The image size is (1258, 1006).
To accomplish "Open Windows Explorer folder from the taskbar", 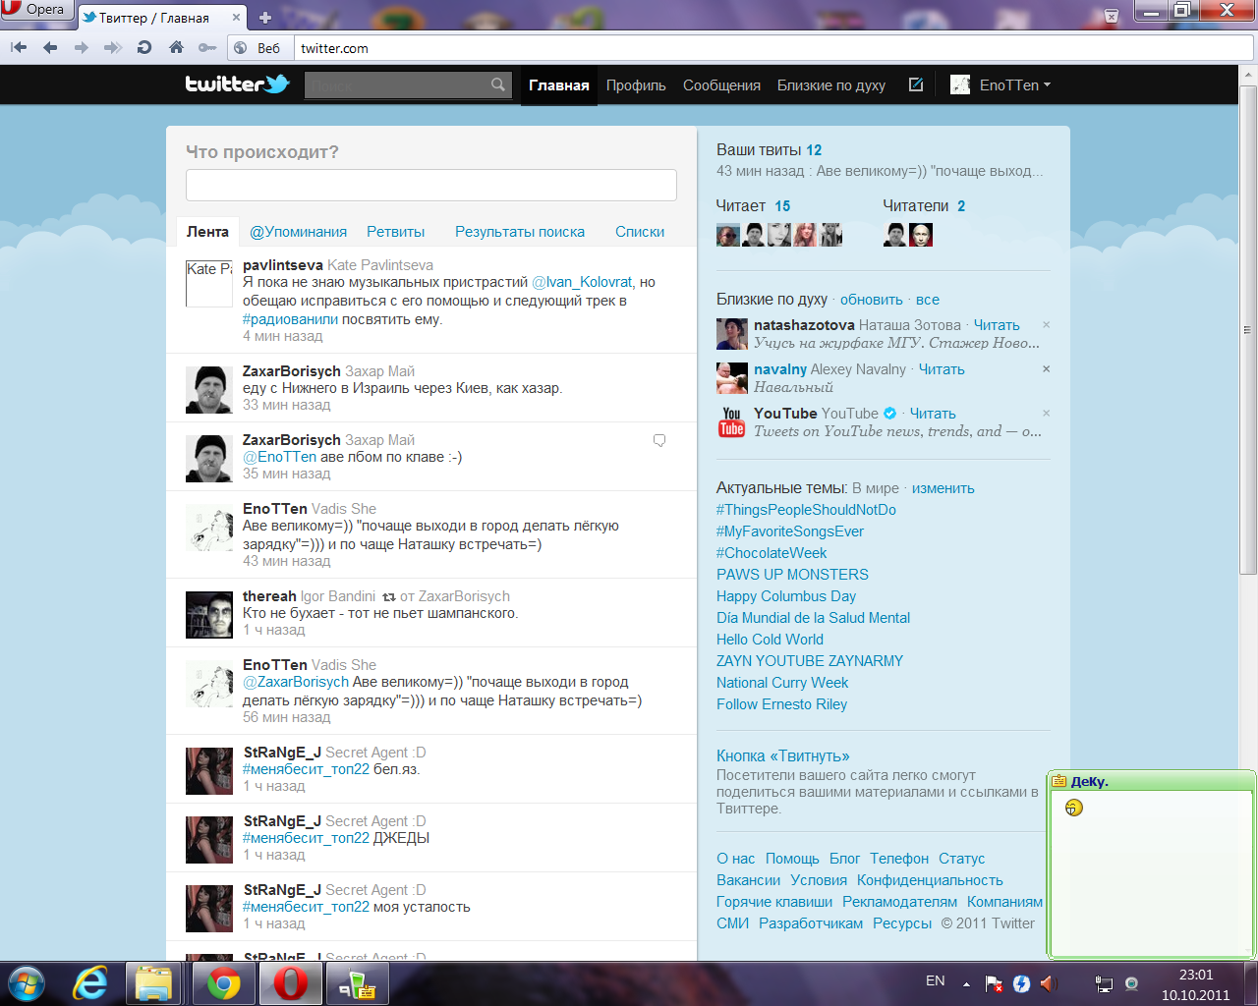I will pos(154,983).
